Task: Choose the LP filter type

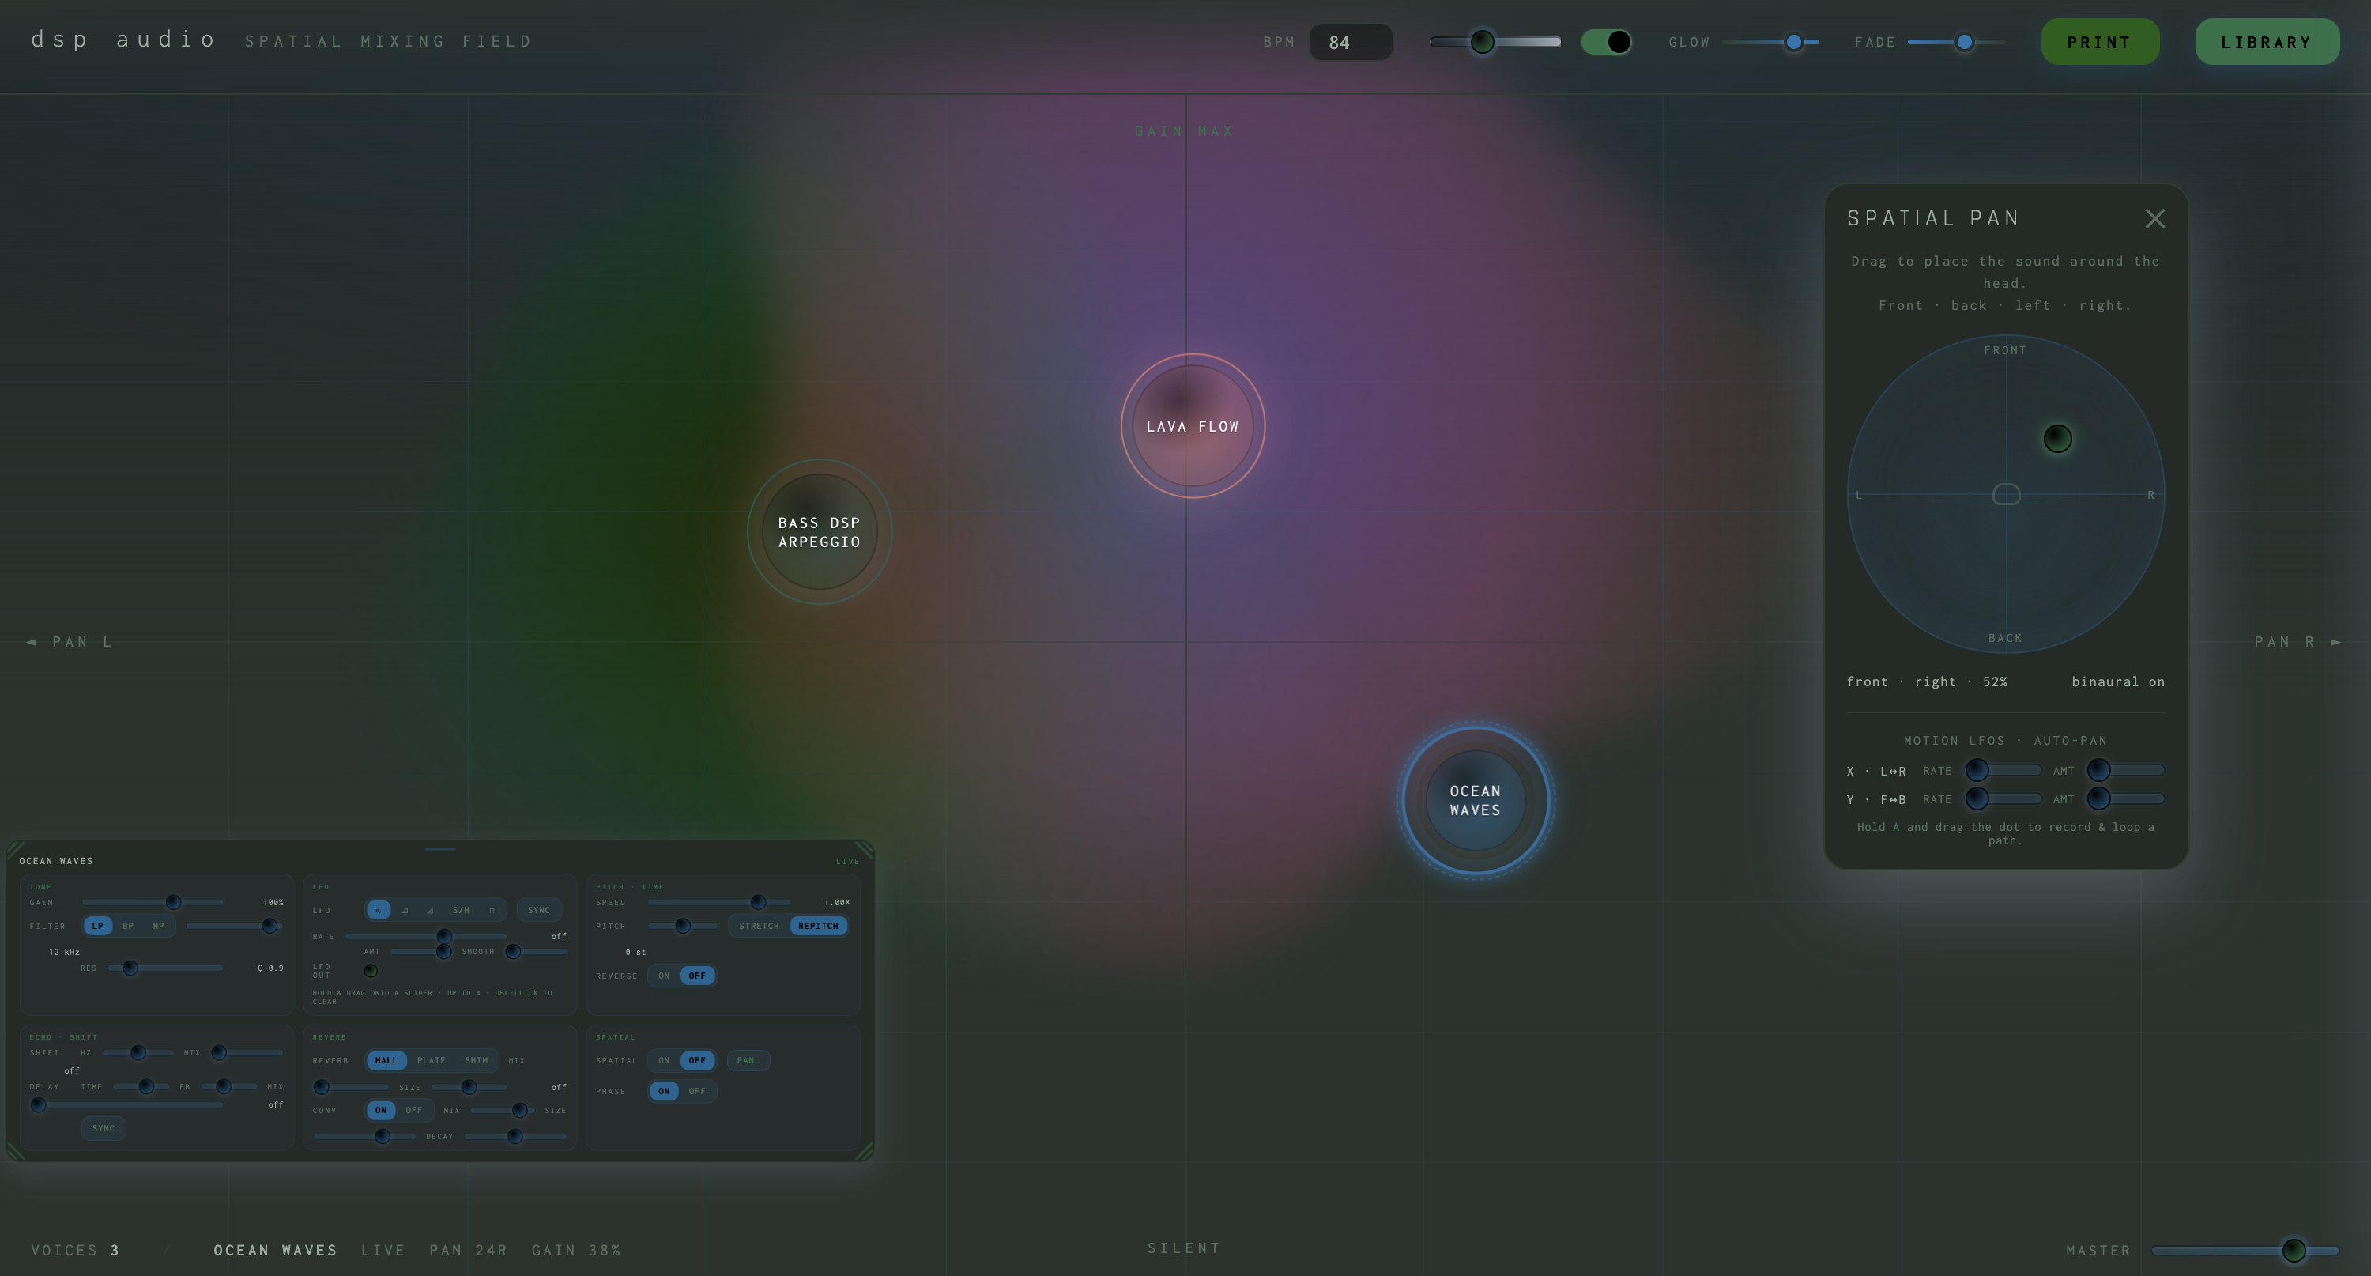Action: click(97, 926)
